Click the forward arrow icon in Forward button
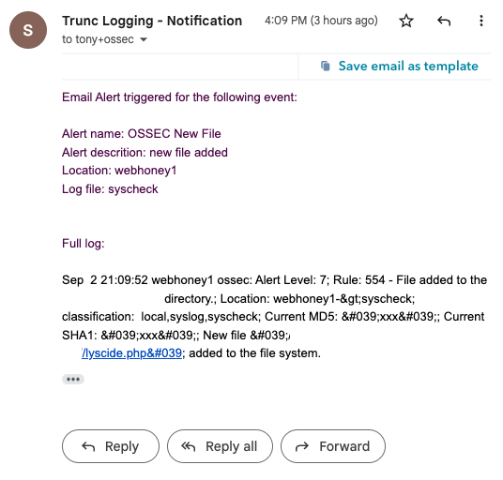 point(302,446)
